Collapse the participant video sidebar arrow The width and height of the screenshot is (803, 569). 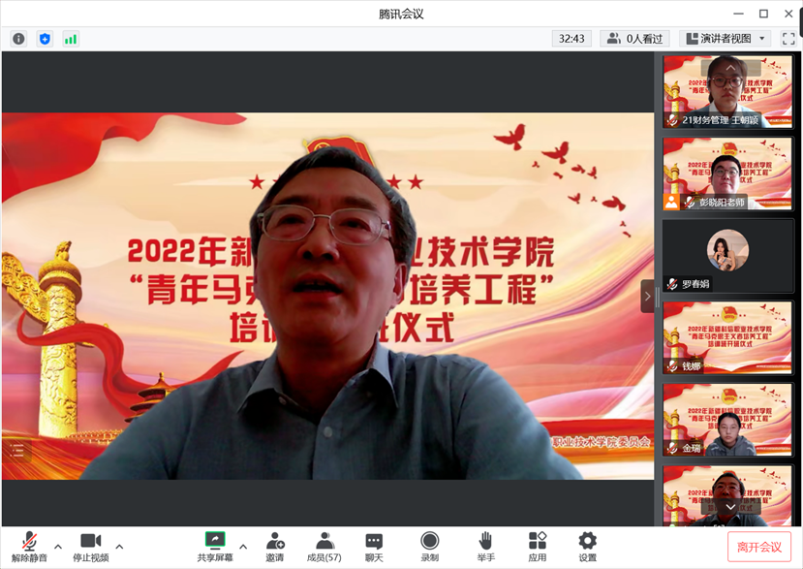pos(648,296)
